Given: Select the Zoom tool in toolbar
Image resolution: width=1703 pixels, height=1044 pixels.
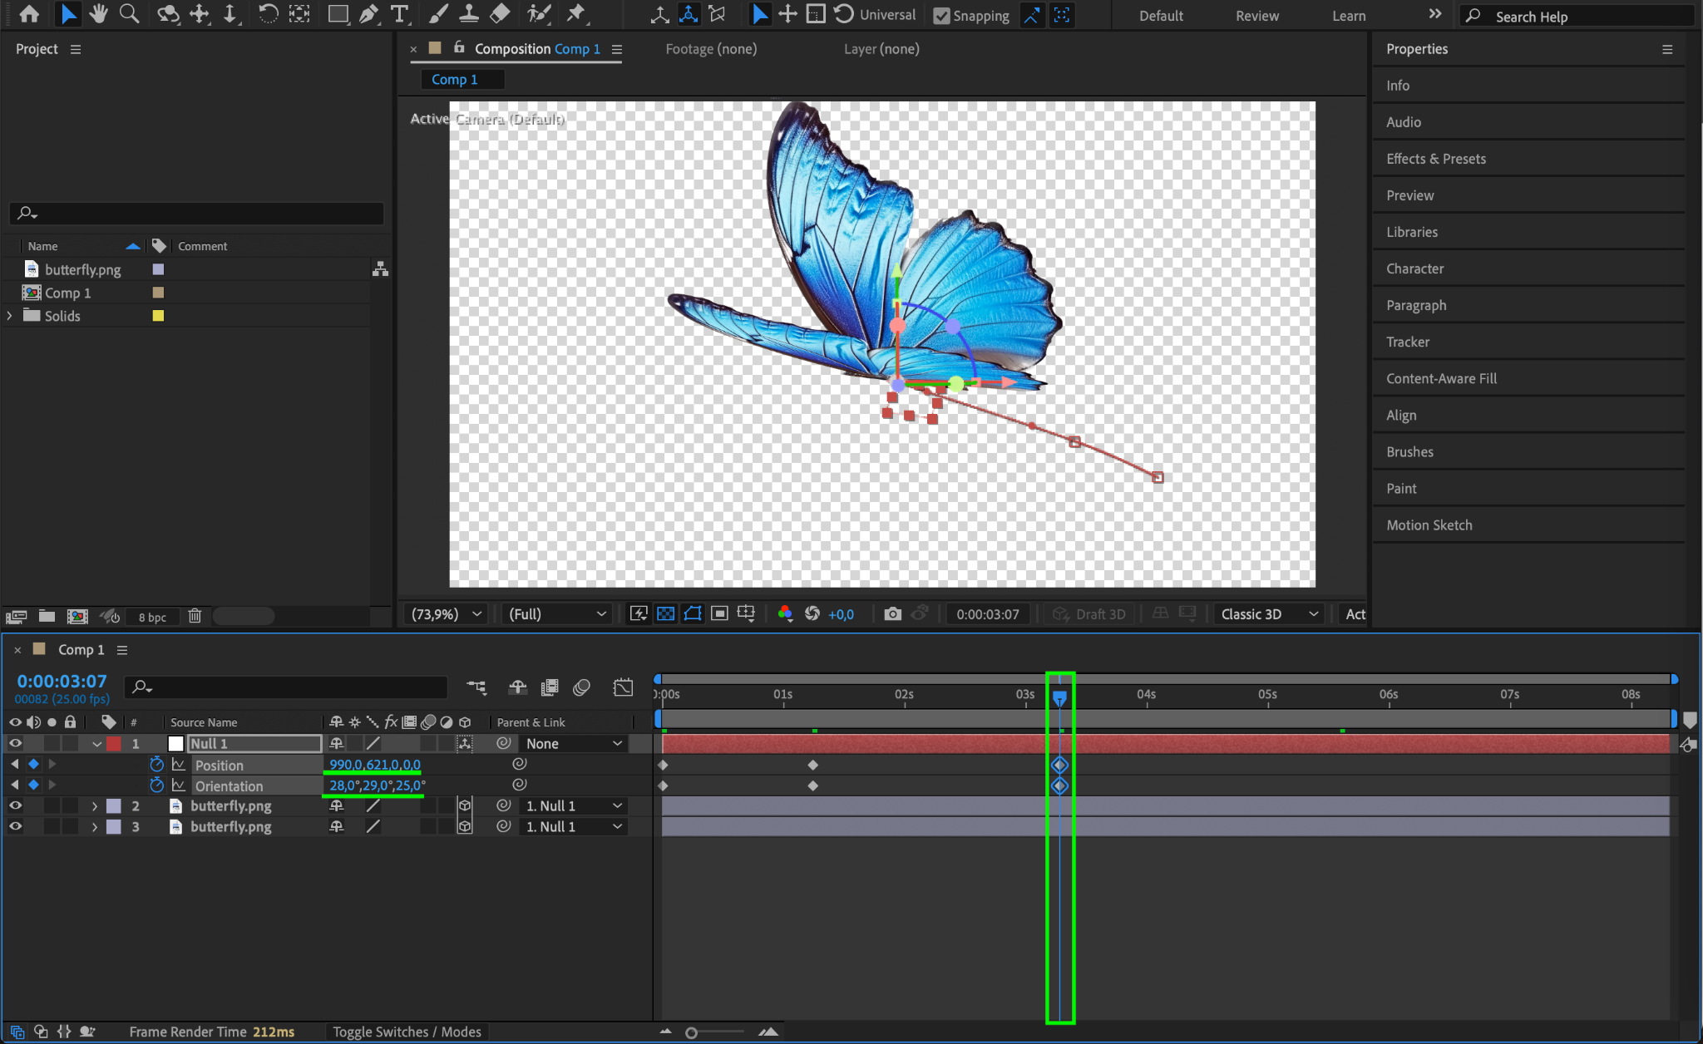Looking at the screenshot, I should point(129,14).
